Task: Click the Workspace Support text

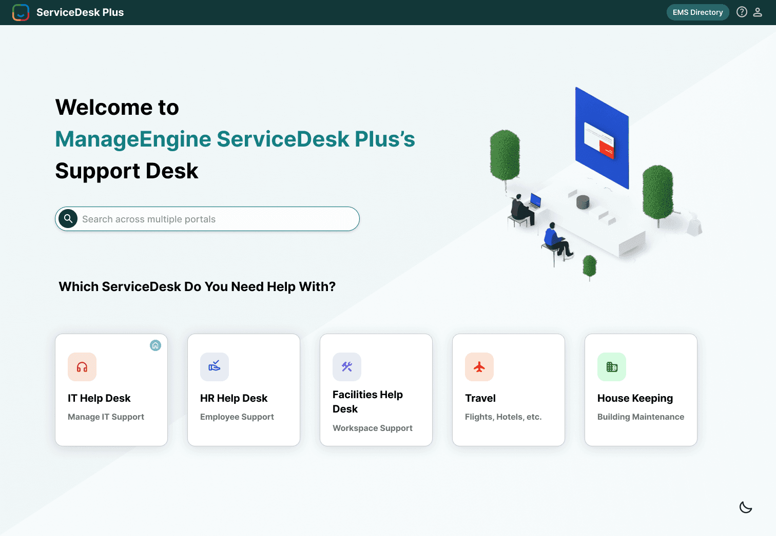Action: [x=373, y=428]
